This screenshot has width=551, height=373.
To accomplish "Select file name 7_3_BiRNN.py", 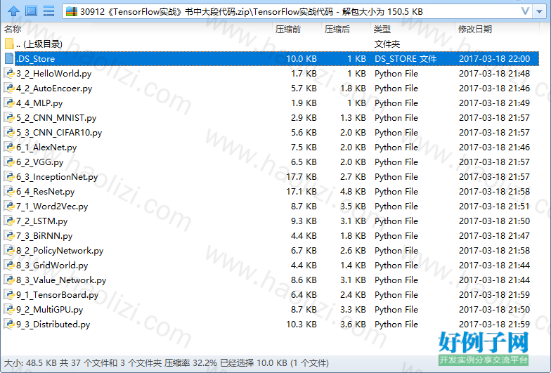I will point(44,236).
